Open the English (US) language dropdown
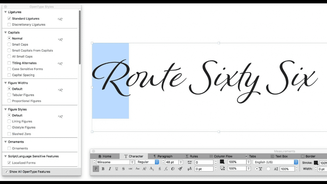Screen dimensions: 327x184 pyautogui.click(x=296, y=162)
